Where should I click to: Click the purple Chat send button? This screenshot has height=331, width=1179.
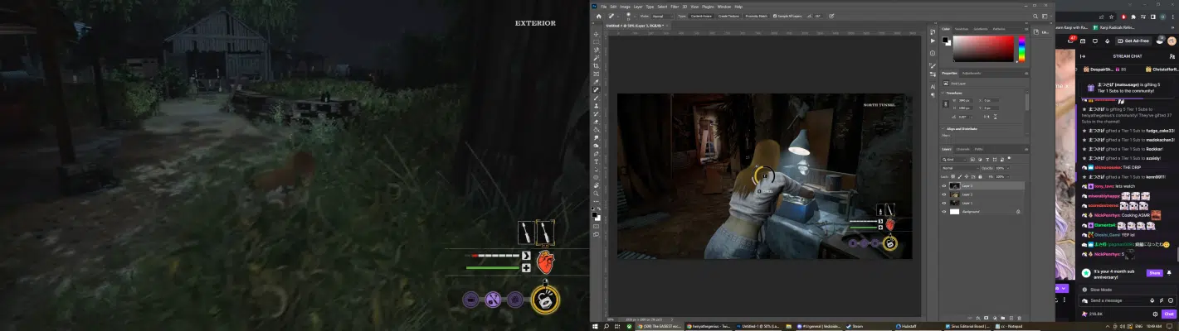point(1168,314)
